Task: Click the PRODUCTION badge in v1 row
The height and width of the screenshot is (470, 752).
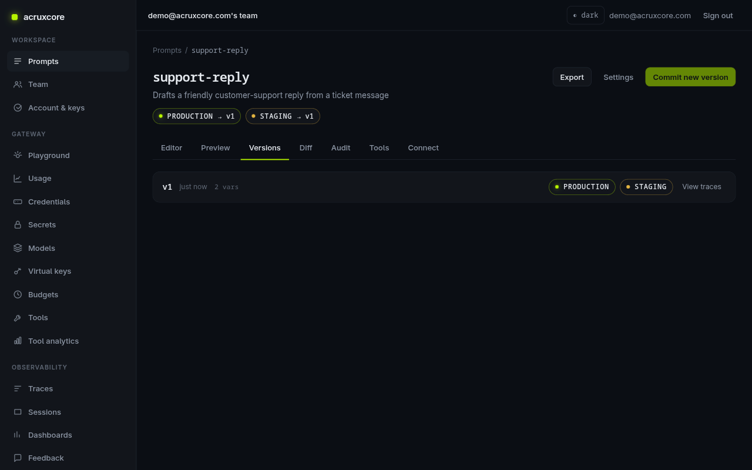Action: 582,187
